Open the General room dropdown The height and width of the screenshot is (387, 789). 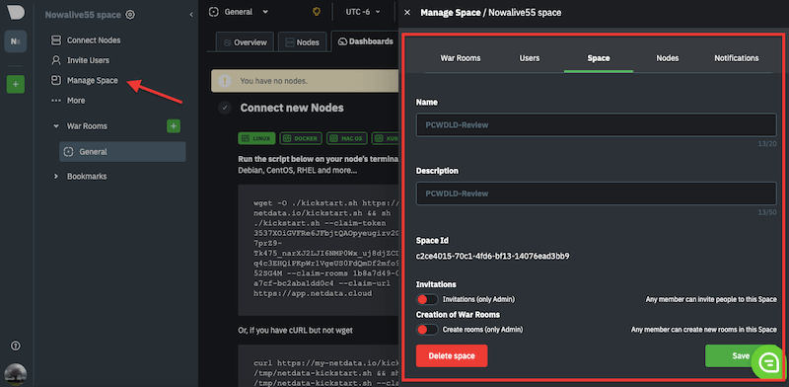tap(239, 12)
